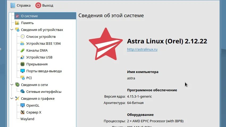Viewport: 226px width, 127px height.
Task: Click the Сведения о сети computers icon
Action: point(17,85)
